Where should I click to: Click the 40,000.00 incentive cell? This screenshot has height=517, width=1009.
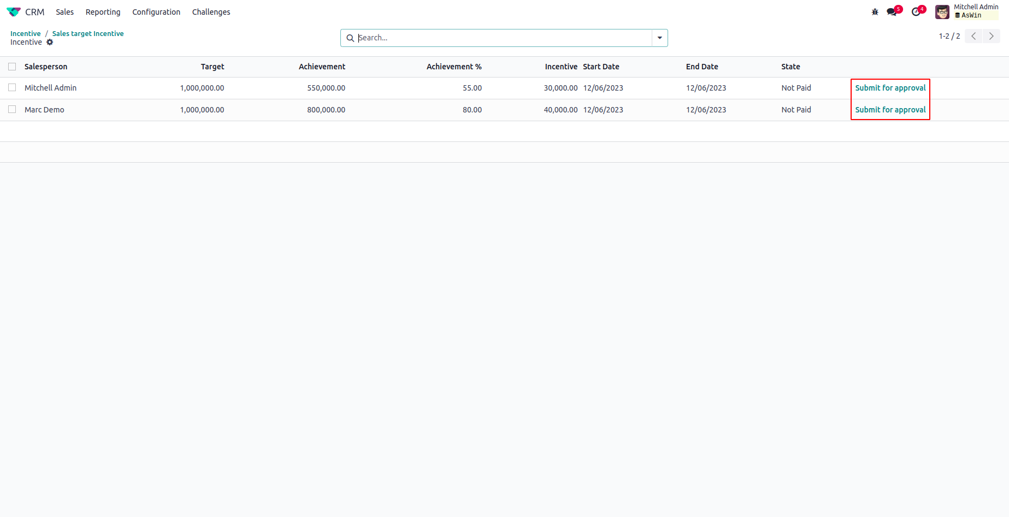[x=560, y=110]
